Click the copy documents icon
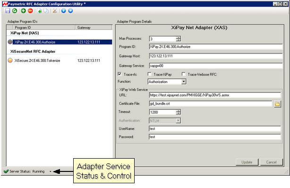Viewport: 290px width, 188px height. tap(46, 11)
